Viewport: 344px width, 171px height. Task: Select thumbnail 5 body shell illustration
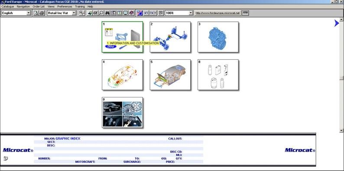(x=170, y=75)
